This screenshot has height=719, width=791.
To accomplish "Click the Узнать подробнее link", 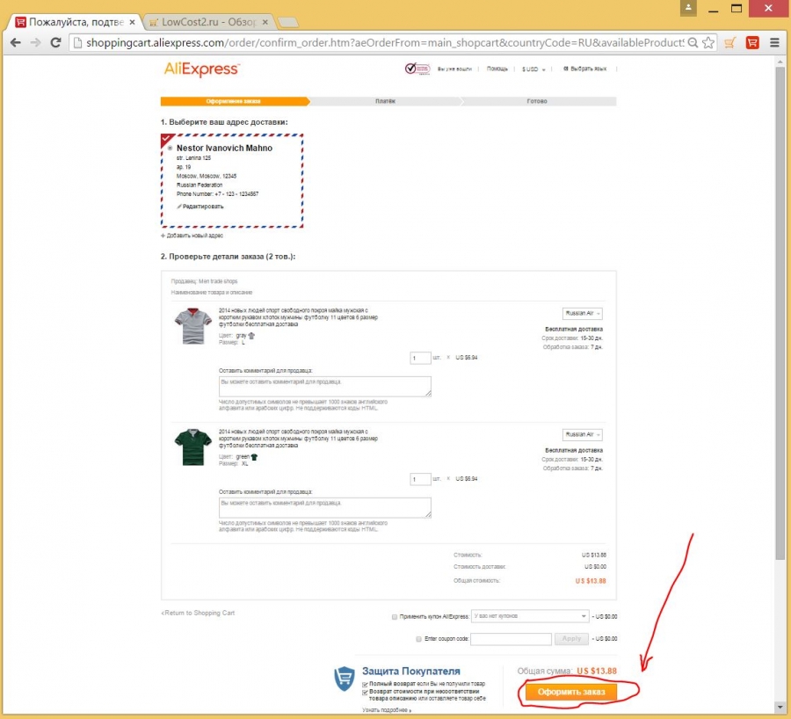I will (387, 710).
